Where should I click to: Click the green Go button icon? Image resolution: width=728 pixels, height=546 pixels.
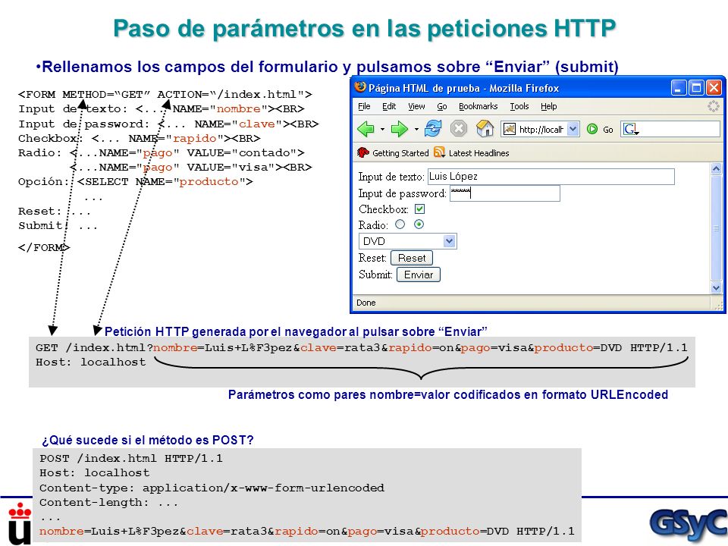click(x=592, y=129)
